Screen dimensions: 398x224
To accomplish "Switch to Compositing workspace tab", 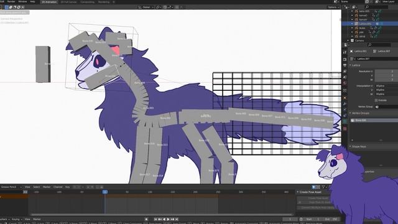I will [x=87, y=2].
